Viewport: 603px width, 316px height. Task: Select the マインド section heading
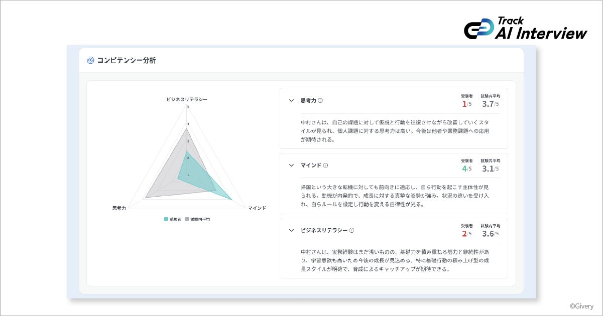point(311,165)
